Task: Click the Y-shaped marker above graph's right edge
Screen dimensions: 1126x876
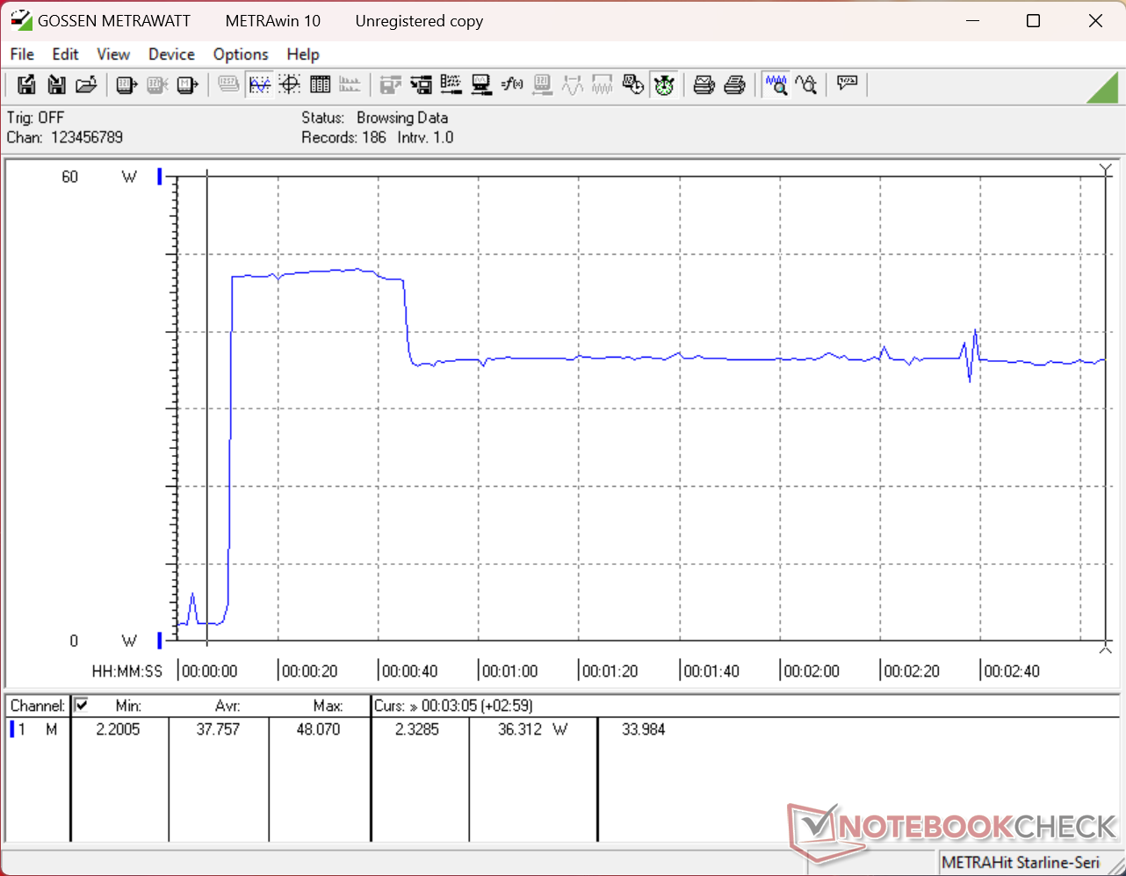Action: pyautogui.click(x=1106, y=170)
